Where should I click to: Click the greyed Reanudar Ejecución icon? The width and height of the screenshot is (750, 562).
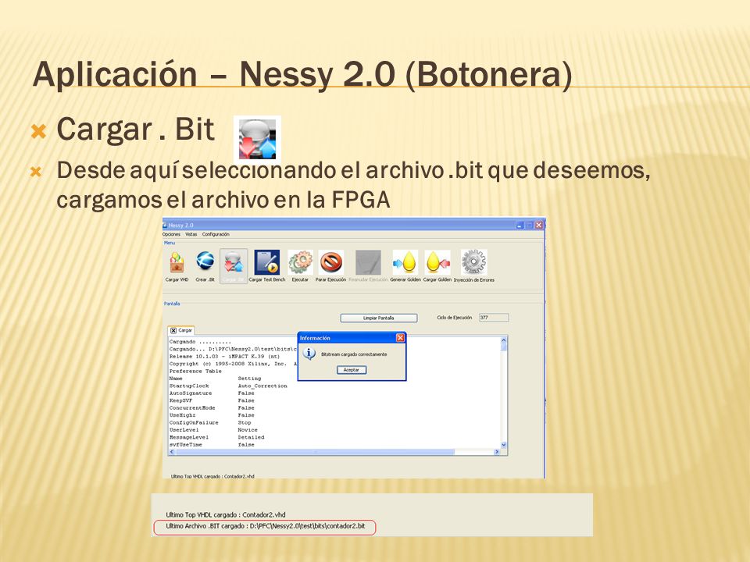point(368,262)
